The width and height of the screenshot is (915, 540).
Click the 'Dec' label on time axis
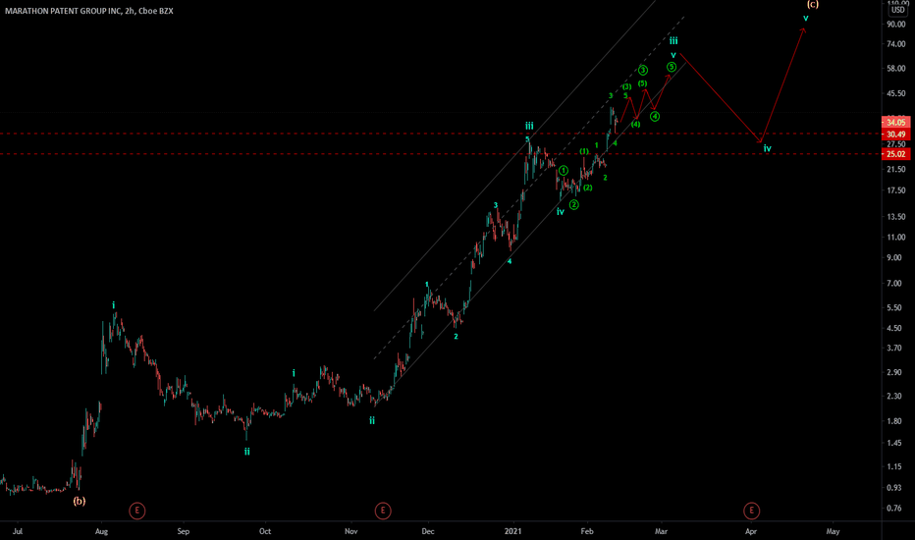pos(428,531)
